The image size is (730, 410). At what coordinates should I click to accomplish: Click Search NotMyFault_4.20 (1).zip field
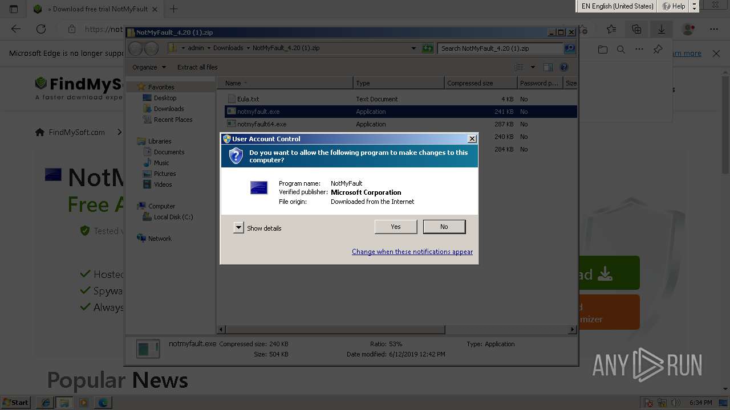(501, 48)
